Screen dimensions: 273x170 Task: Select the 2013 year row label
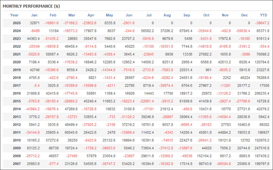coord(17,117)
